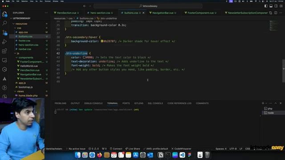
Task: Maximize the panel with the chevron-up icon
Action: [276, 103]
